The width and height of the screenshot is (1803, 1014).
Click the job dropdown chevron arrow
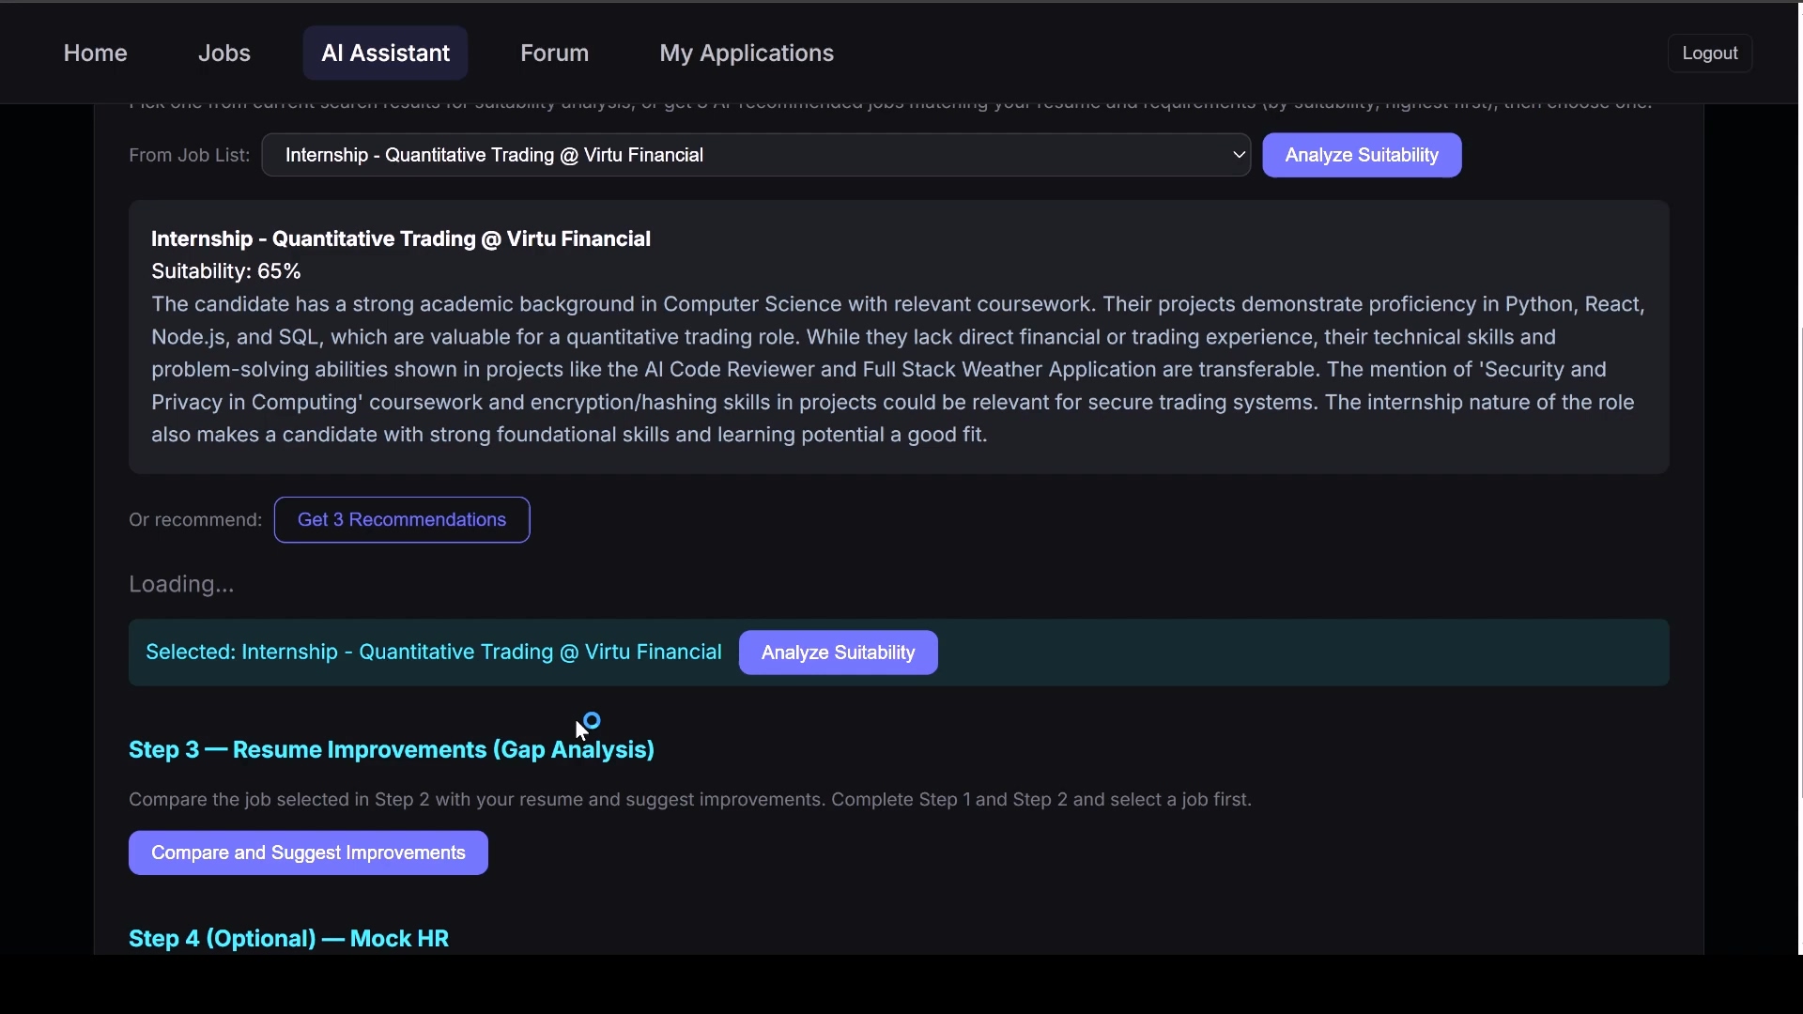point(1239,155)
